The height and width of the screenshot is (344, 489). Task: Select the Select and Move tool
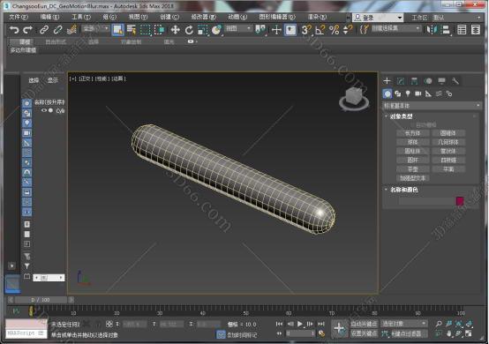pos(176,30)
